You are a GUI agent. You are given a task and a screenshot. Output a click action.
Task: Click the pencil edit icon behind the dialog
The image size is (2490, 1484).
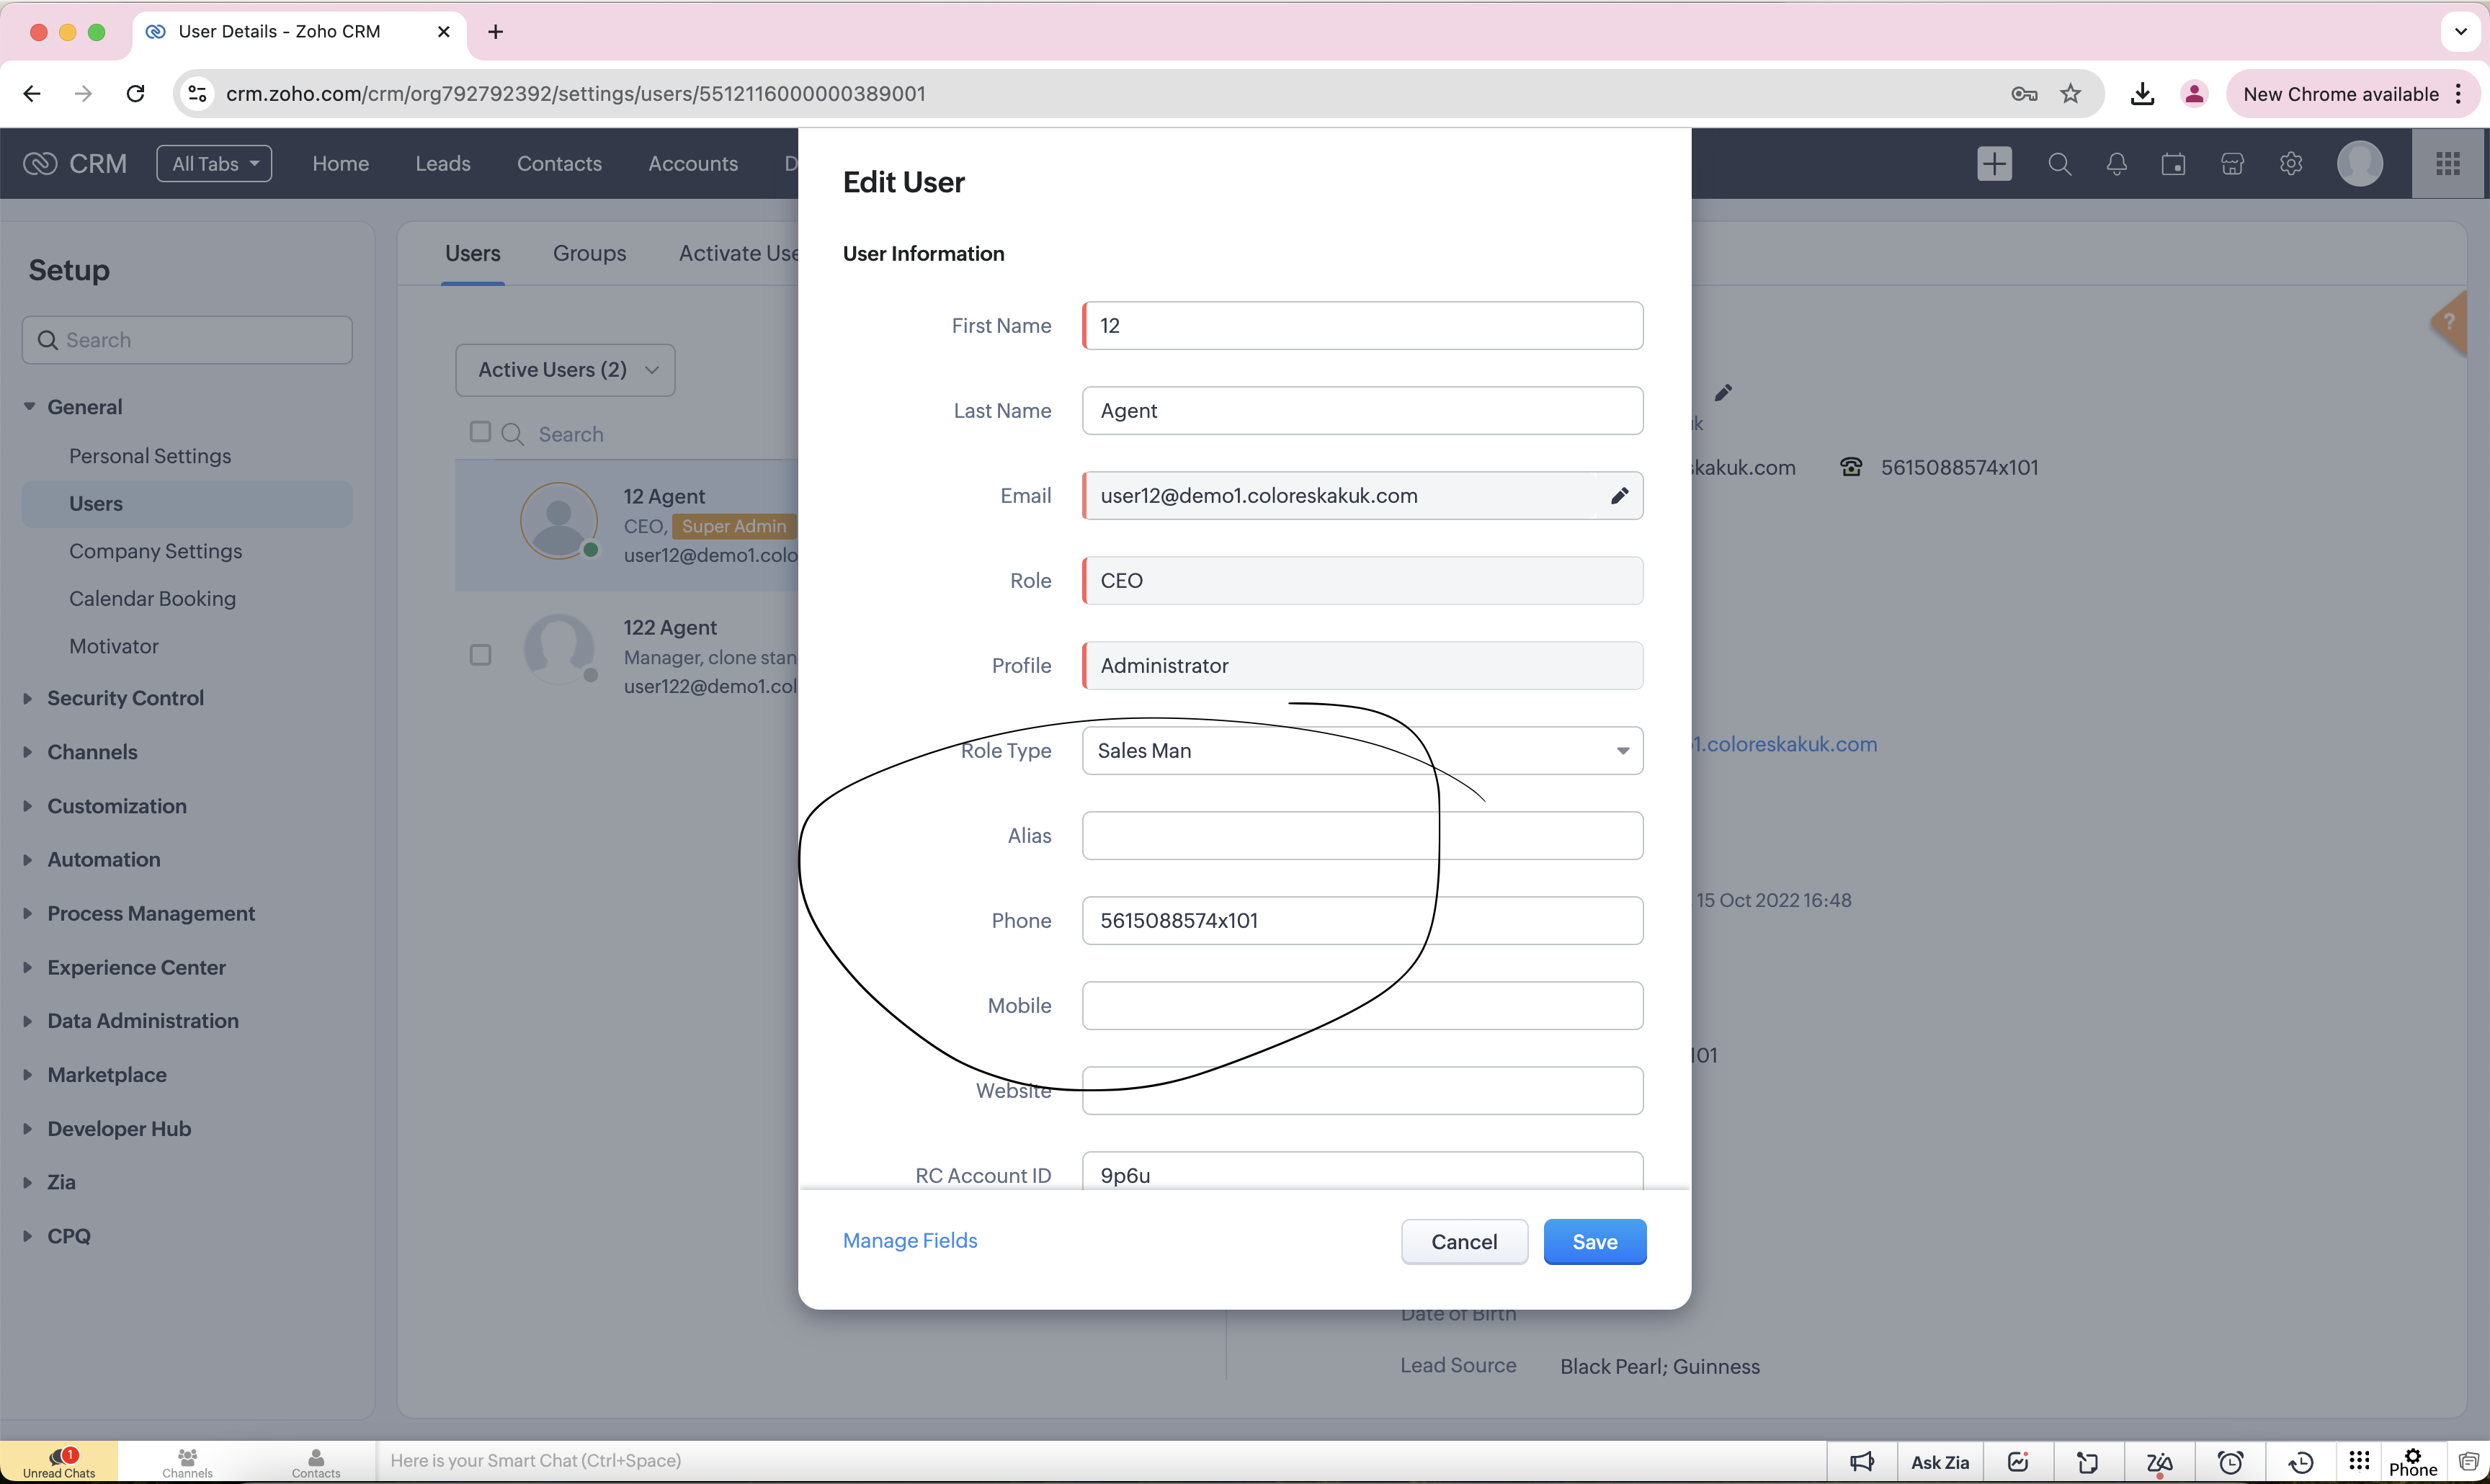[x=1722, y=393]
